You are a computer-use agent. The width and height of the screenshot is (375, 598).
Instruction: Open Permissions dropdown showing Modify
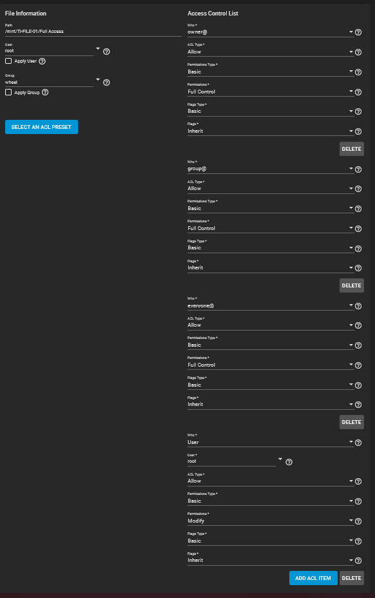271,521
